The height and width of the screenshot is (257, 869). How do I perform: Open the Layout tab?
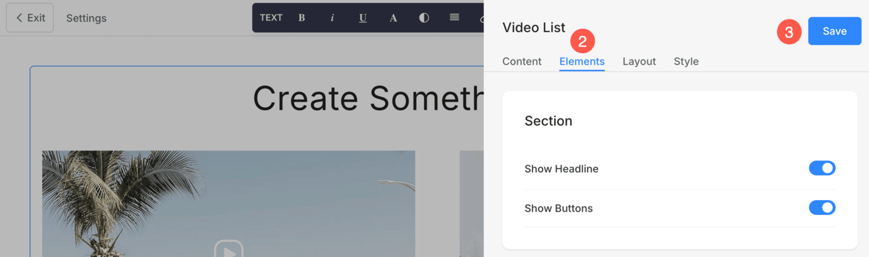[x=639, y=61]
